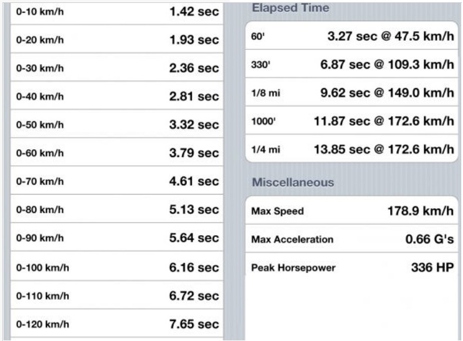Choose the 0-90 km/h entry
The width and height of the screenshot is (463, 341).
(x=118, y=238)
